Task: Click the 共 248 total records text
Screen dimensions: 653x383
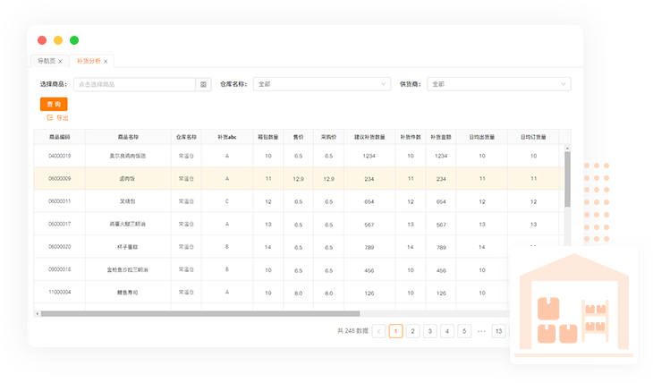Action: (352, 331)
